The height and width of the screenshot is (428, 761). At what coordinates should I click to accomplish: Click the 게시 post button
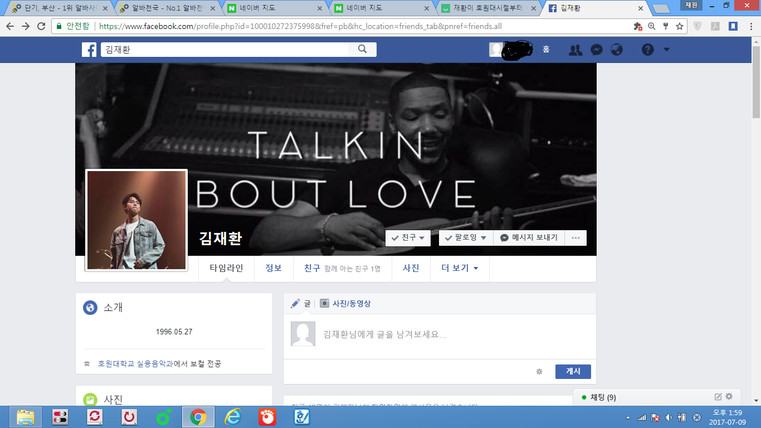[x=573, y=372]
